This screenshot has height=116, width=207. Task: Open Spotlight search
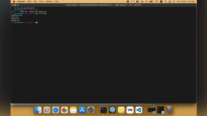coord(166,2)
